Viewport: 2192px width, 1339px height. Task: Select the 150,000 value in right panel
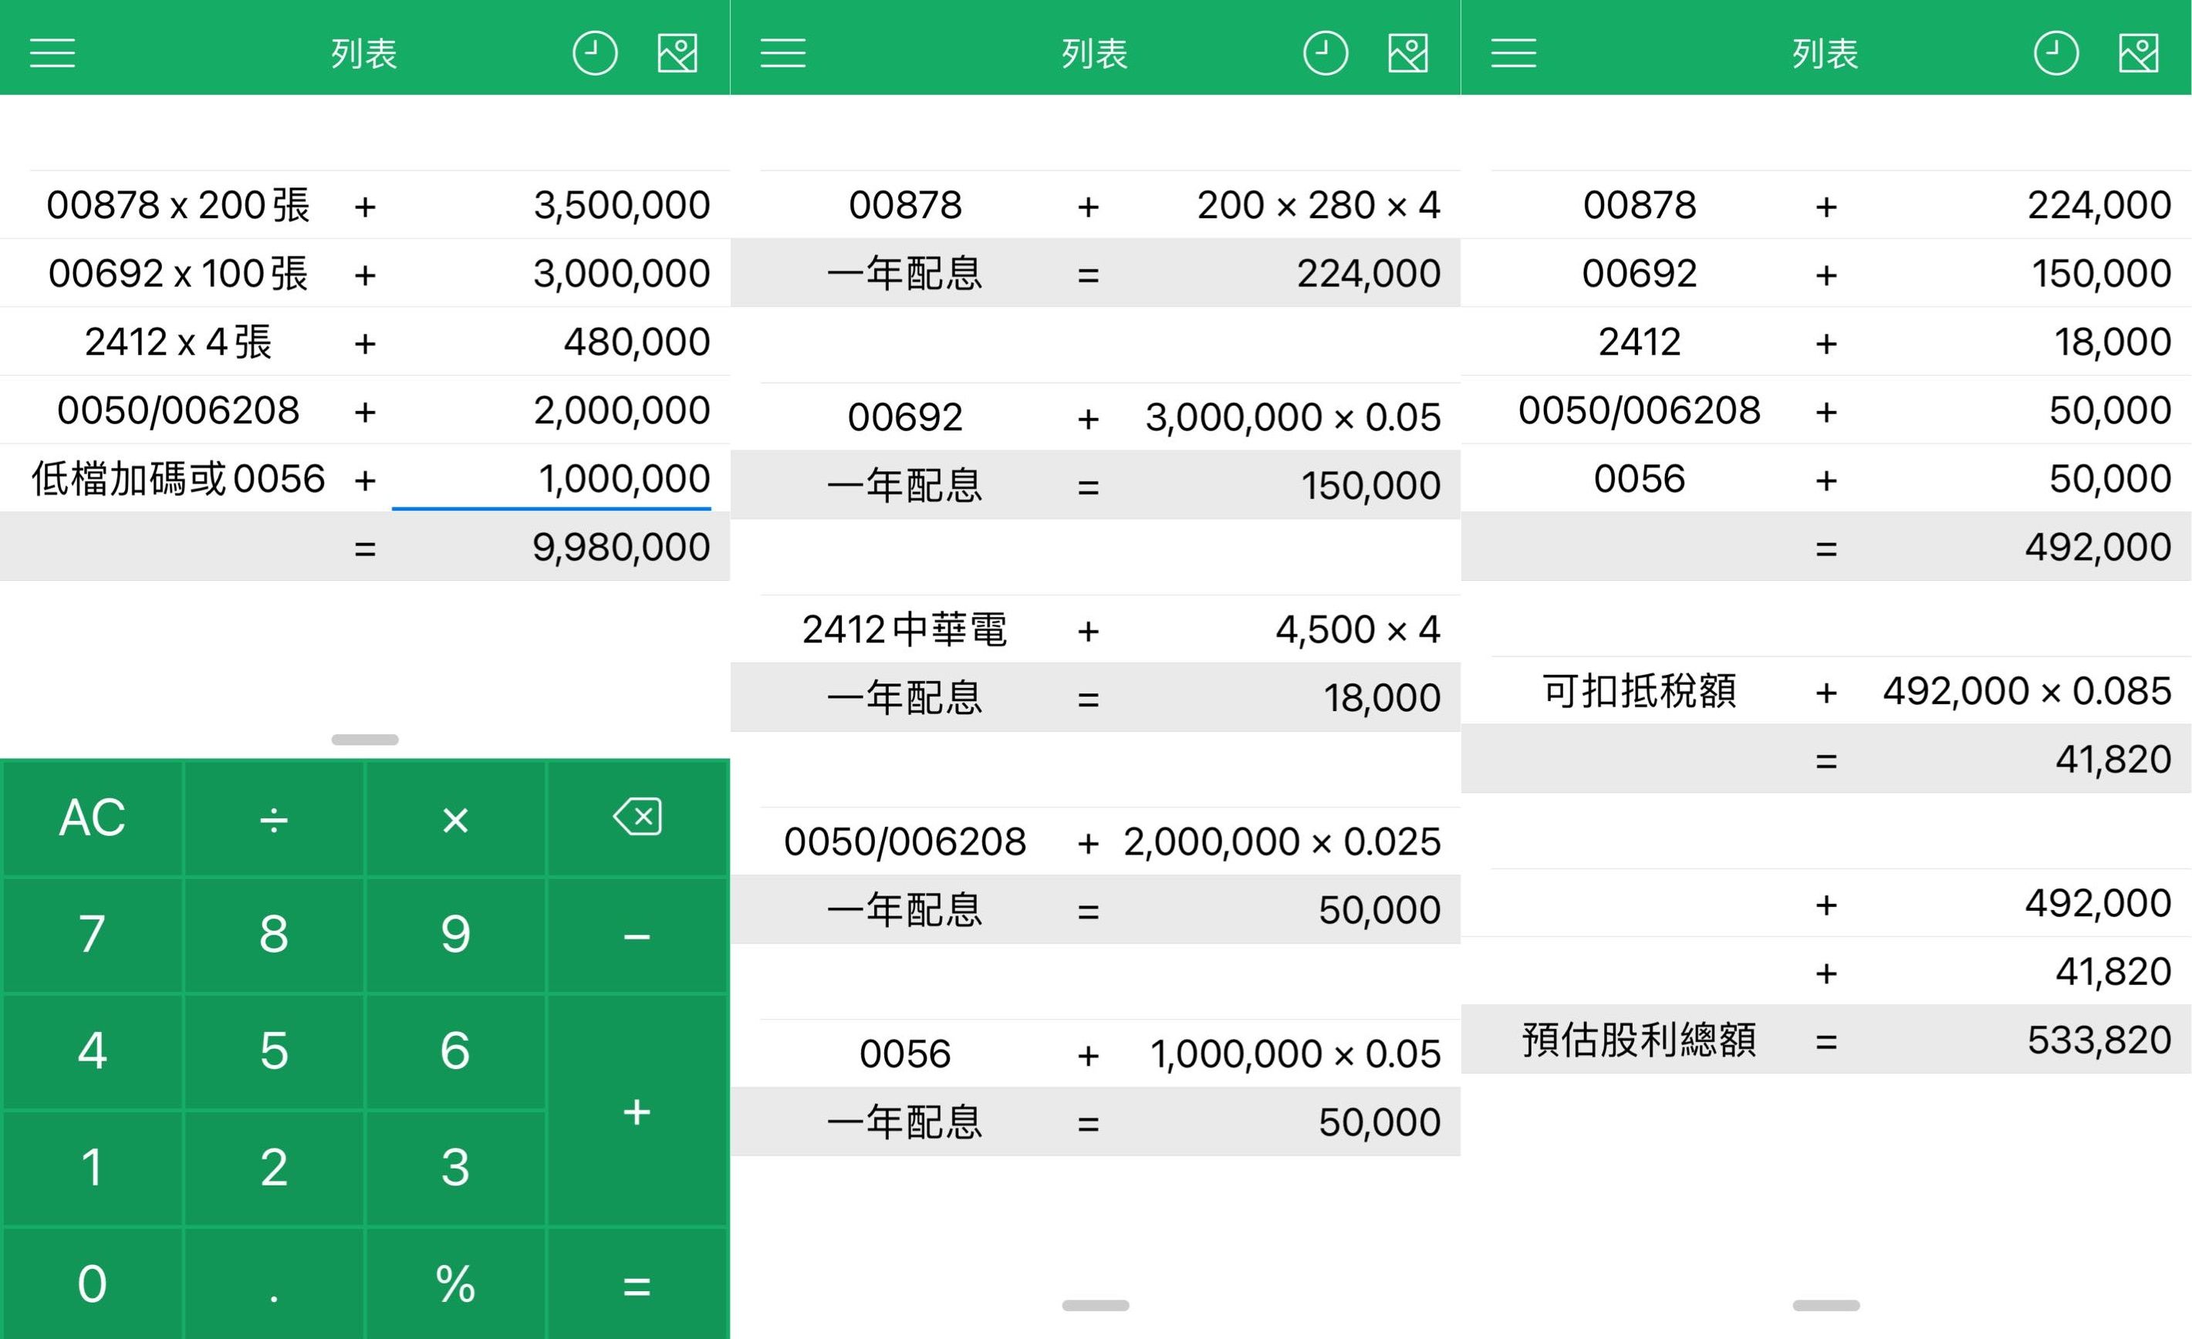(2101, 274)
